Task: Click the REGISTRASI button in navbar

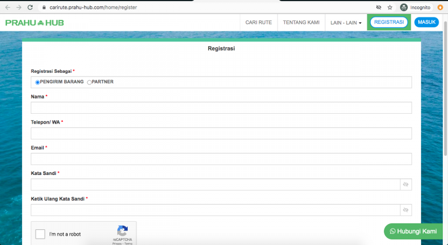Action: click(389, 22)
